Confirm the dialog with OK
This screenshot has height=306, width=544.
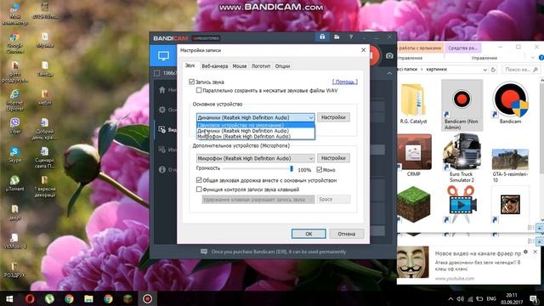(309, 234)
